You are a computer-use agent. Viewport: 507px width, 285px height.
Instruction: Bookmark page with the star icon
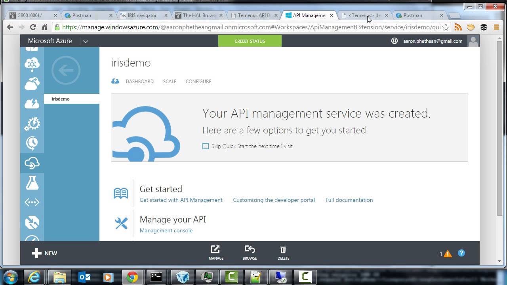[x=446, y=27]
